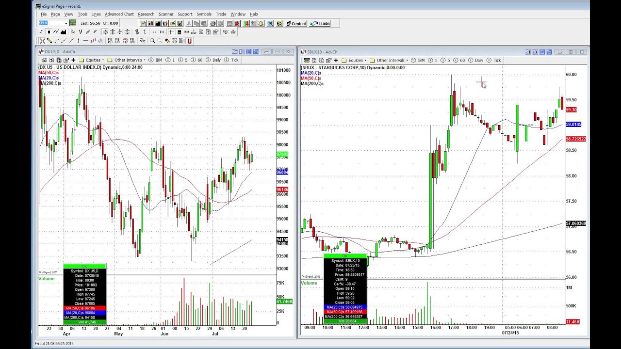This screenshot has width=621, height=349.
Task: Expand Equities dropdown in SBUX chart
Action: (x=365, y=61)
